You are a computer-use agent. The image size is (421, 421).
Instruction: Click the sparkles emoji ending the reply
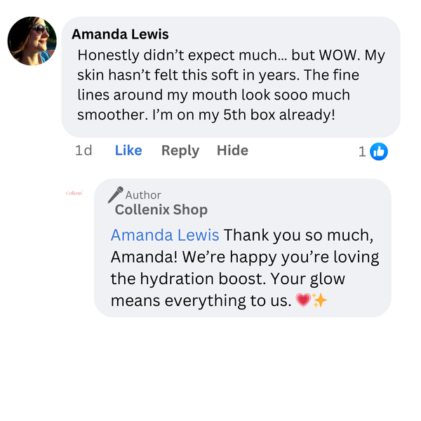tap(320, 302)
